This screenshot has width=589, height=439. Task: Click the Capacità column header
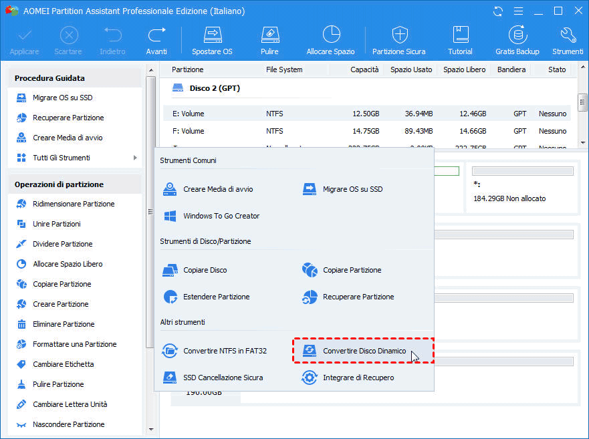coord(364,69)
